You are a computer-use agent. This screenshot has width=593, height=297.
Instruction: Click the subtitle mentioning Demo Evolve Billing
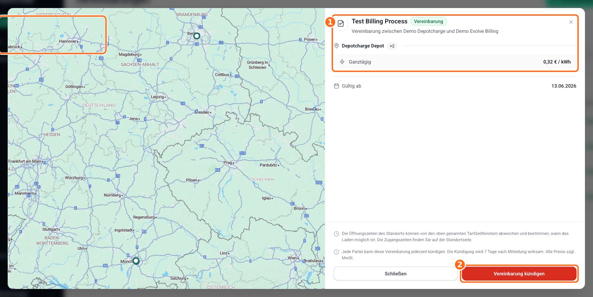click(425, 31)
